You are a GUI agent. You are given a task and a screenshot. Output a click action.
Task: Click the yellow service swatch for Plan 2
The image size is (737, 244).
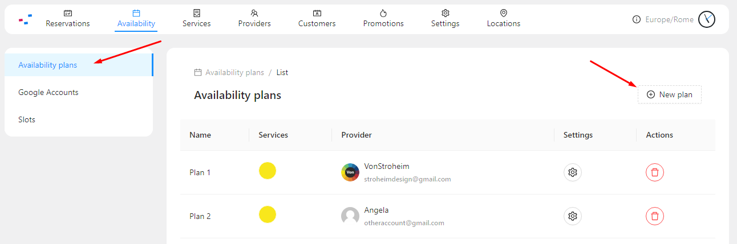click(268, 214)
